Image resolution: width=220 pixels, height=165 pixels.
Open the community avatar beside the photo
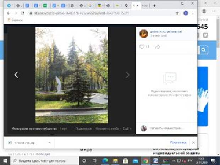144,34
